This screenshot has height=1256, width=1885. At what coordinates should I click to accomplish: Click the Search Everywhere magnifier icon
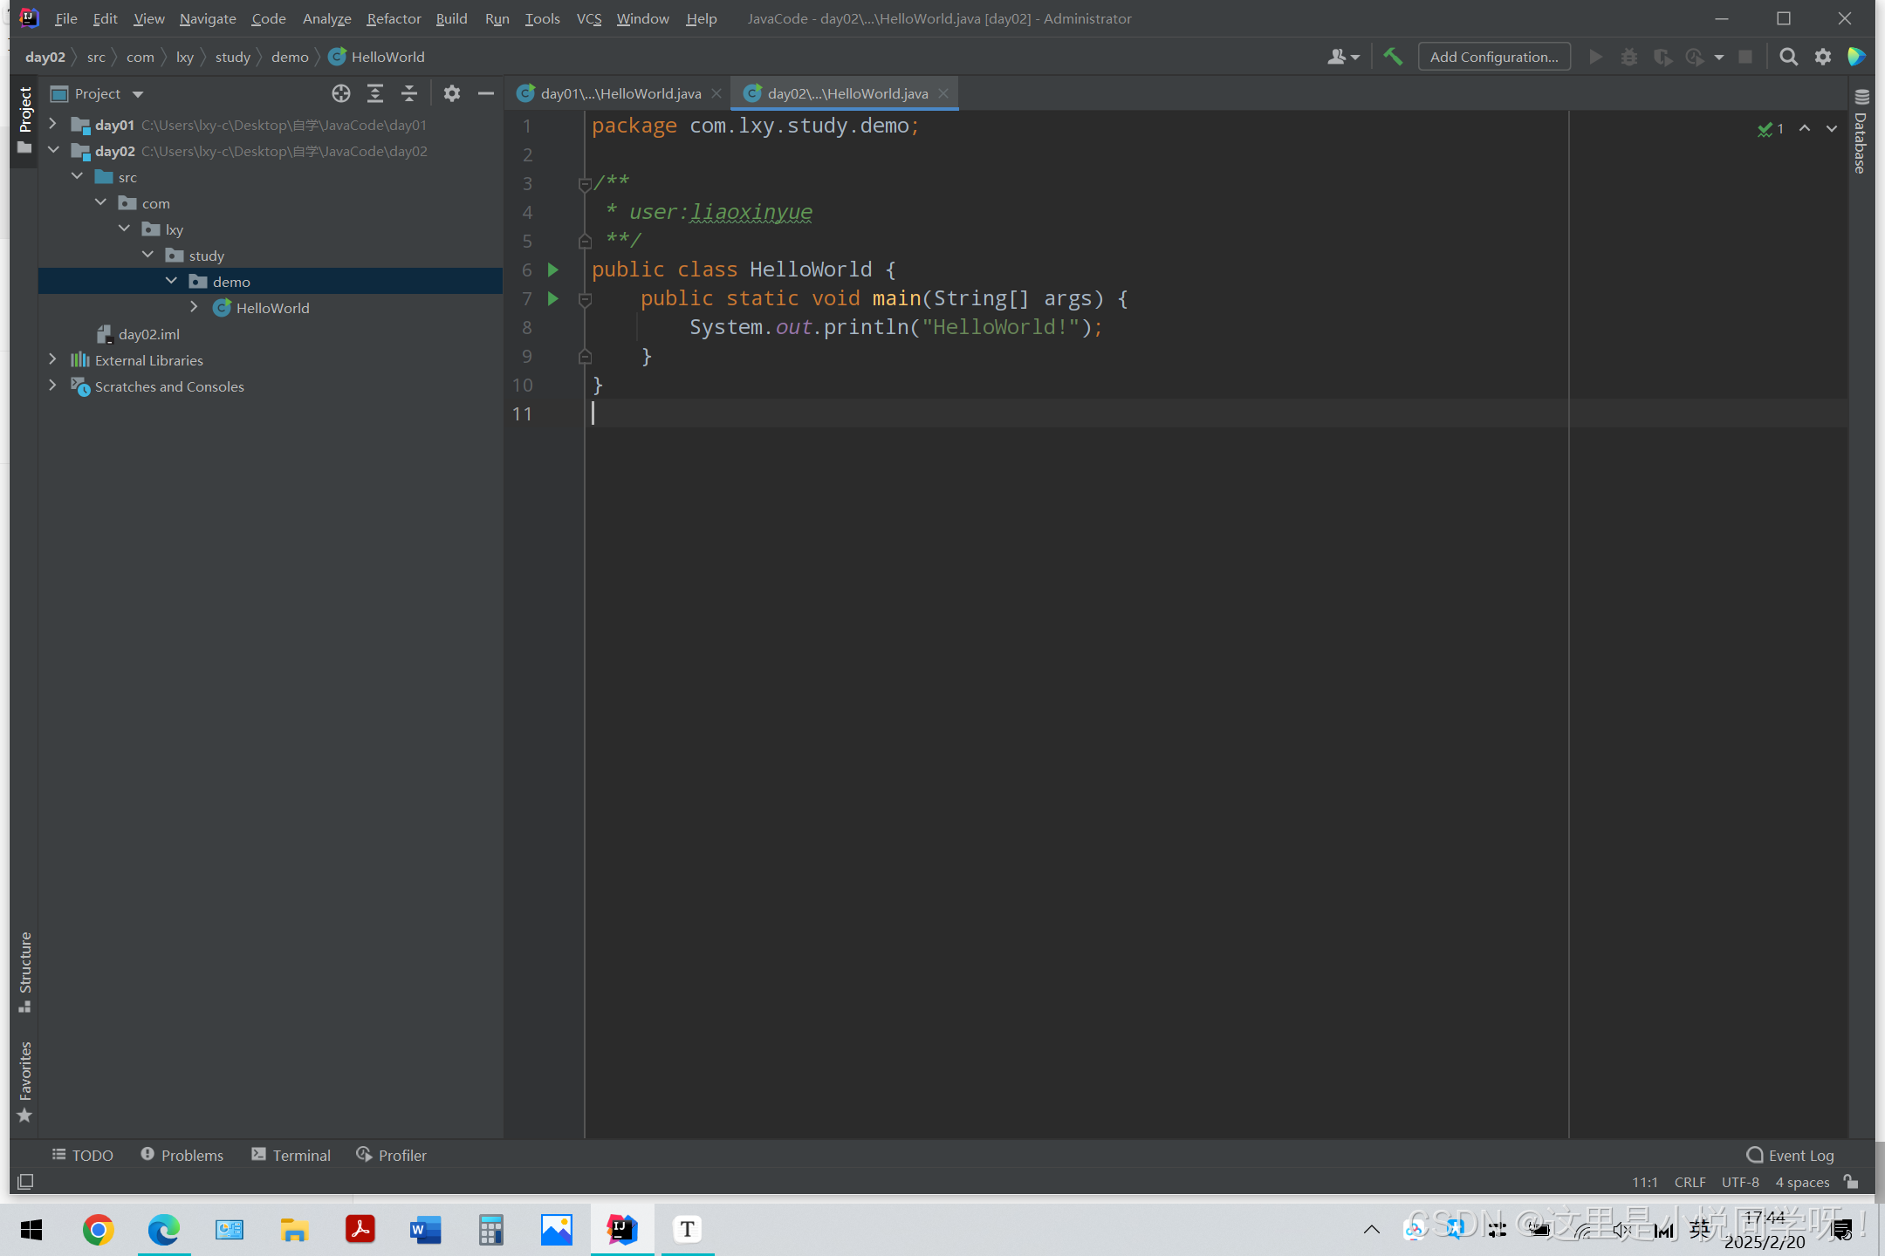tap(1788, 57)
